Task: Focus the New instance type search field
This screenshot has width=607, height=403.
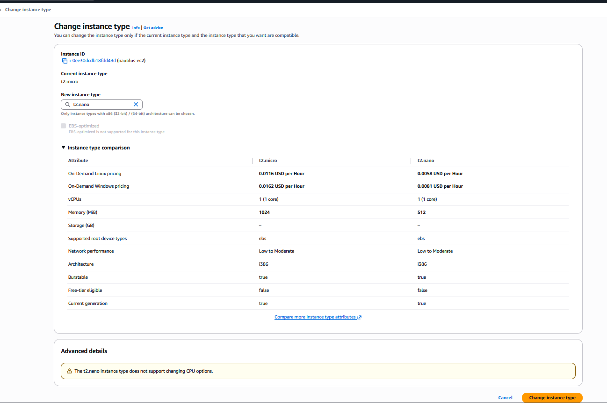Action: coord(101,105)
